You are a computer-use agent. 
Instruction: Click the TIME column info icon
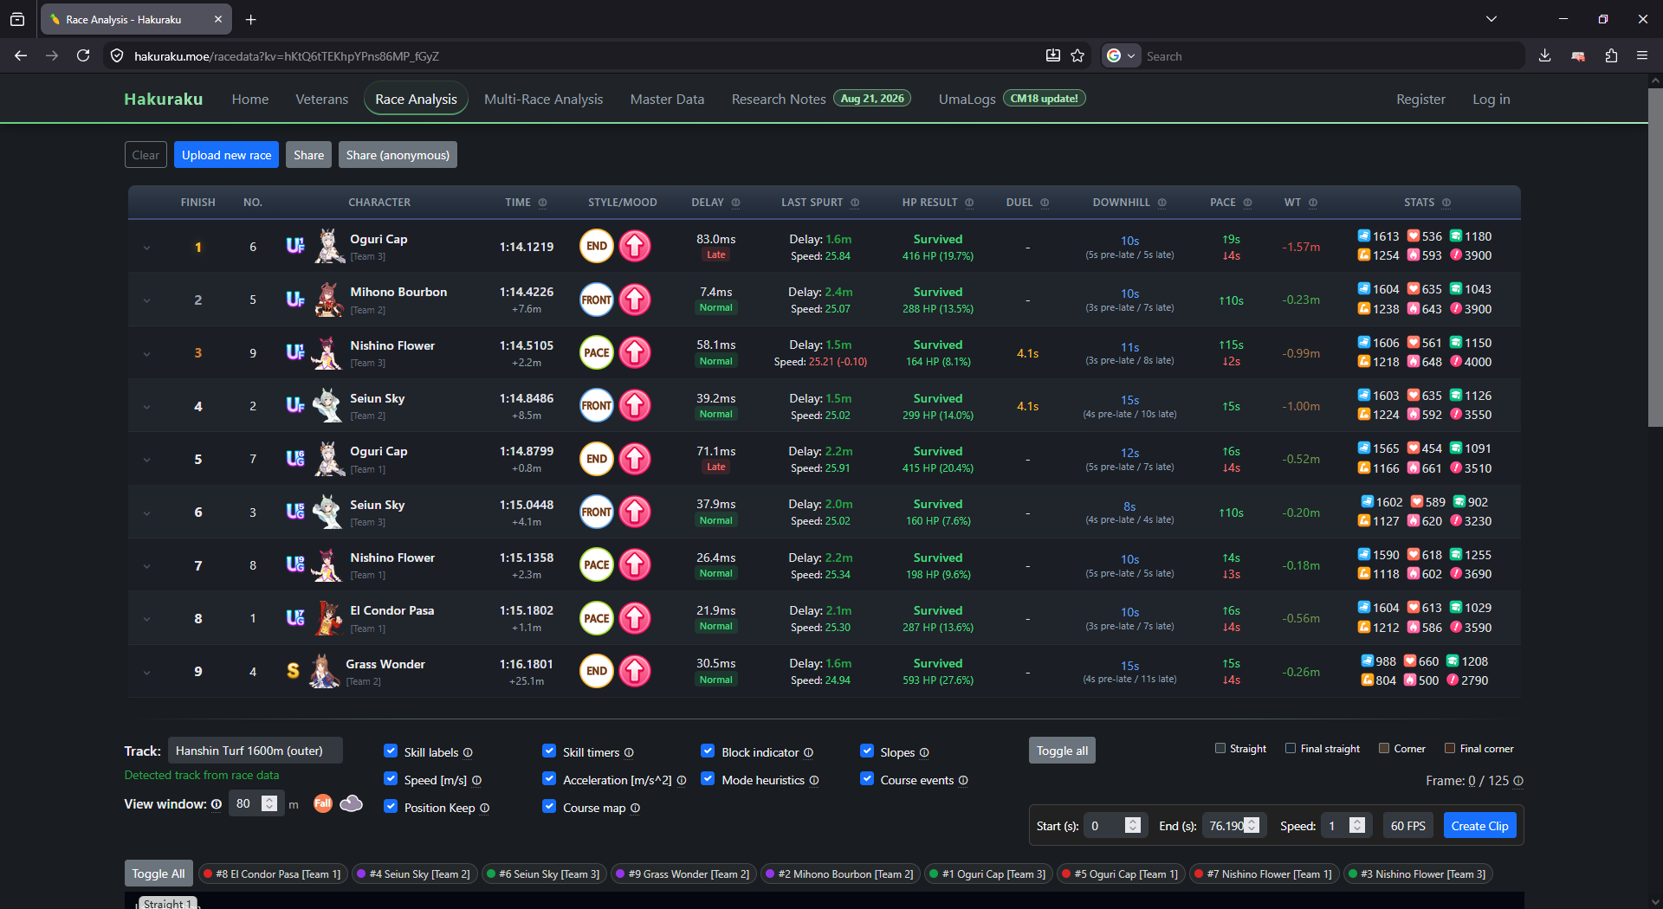click(543, 203)
